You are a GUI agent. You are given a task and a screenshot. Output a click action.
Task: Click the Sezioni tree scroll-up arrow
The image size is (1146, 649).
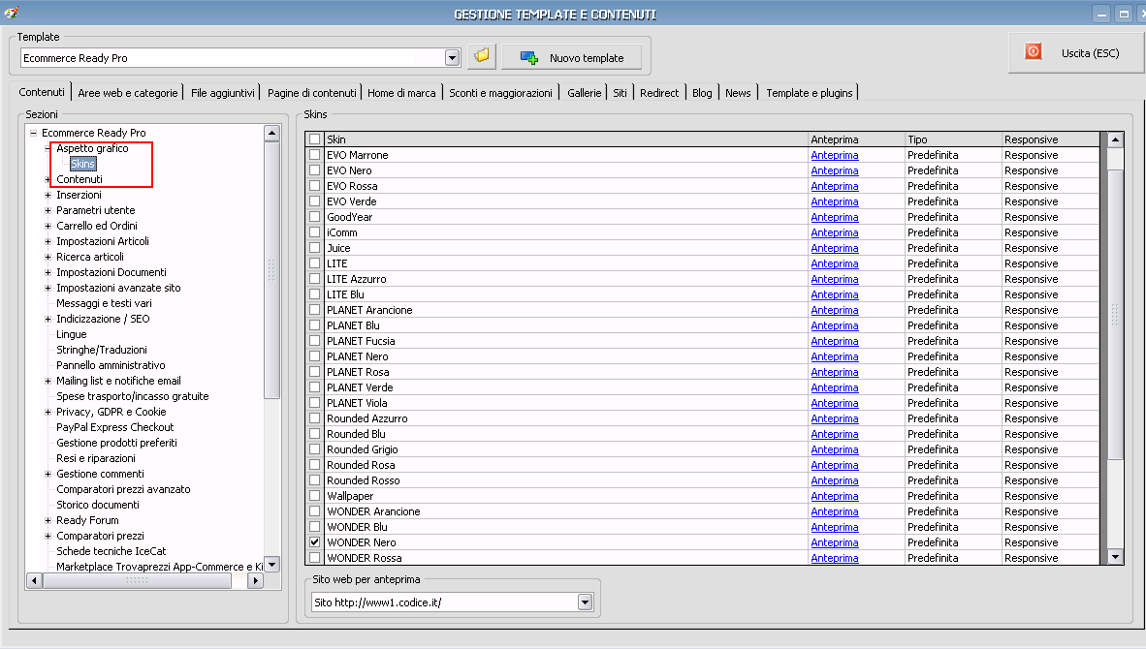(x=271, y=133)
